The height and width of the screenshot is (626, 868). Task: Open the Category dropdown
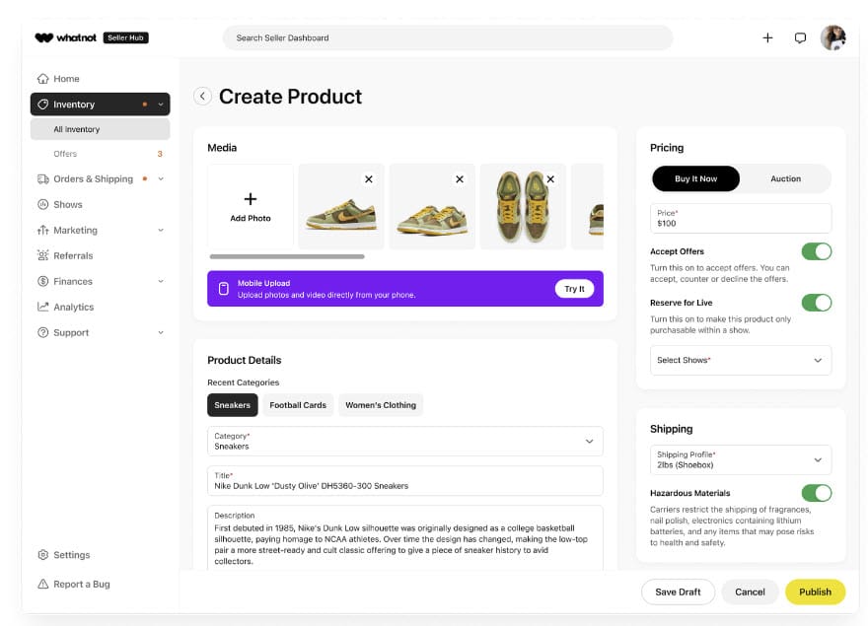click(404, 441)
